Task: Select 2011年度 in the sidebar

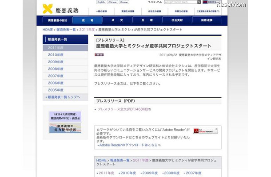Action: (x=65, y=48)
